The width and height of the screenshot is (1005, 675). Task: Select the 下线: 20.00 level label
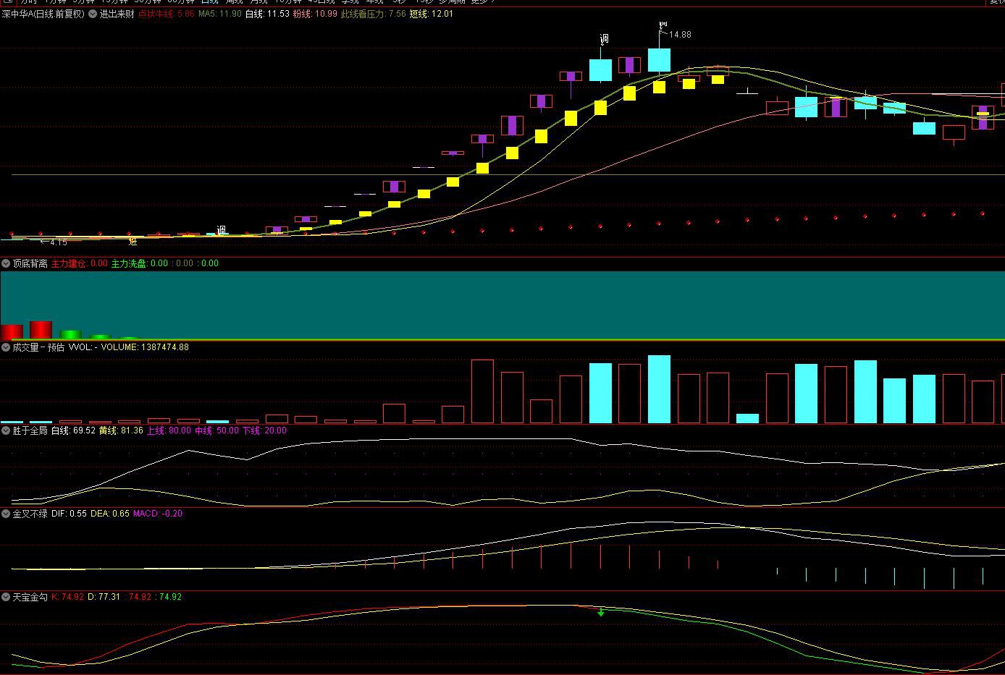click(x=264, y=430)
